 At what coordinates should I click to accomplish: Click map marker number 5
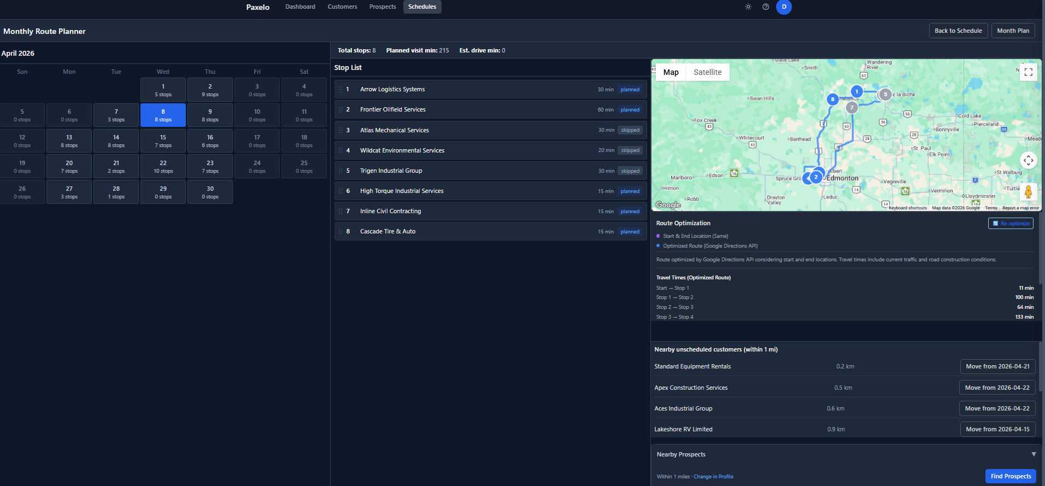[885, 95]
